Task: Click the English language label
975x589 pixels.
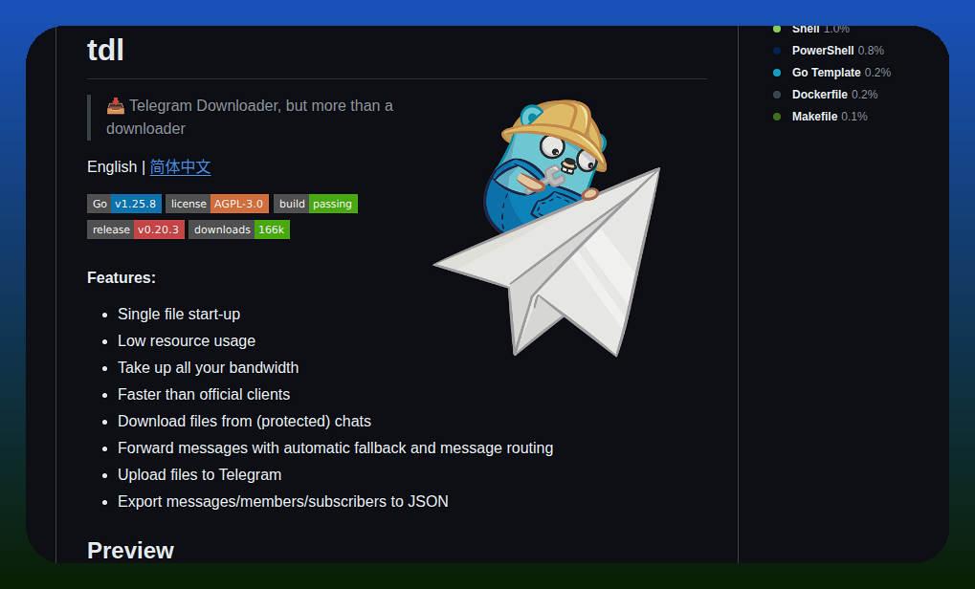Action: [112, 167]
